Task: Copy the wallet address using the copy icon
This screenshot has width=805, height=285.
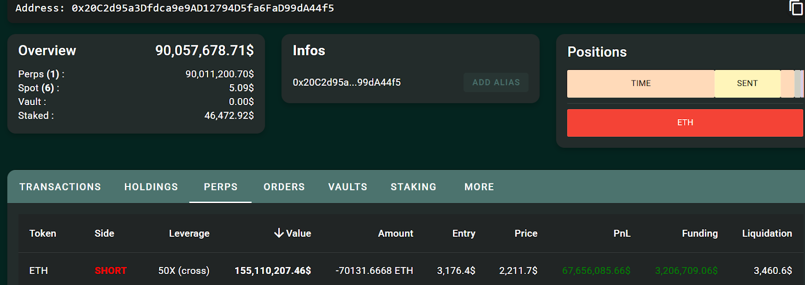Action: point(796,8)
